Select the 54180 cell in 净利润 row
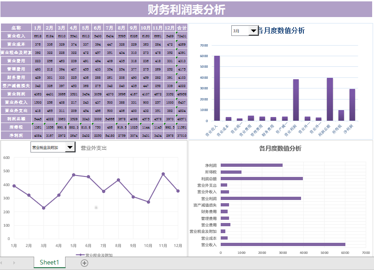The width and height of the screenshot is (374, 270). click(x=110, y=135)
